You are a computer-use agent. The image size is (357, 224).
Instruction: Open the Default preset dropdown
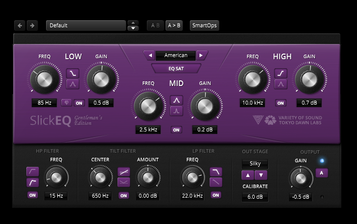point(85,25)
